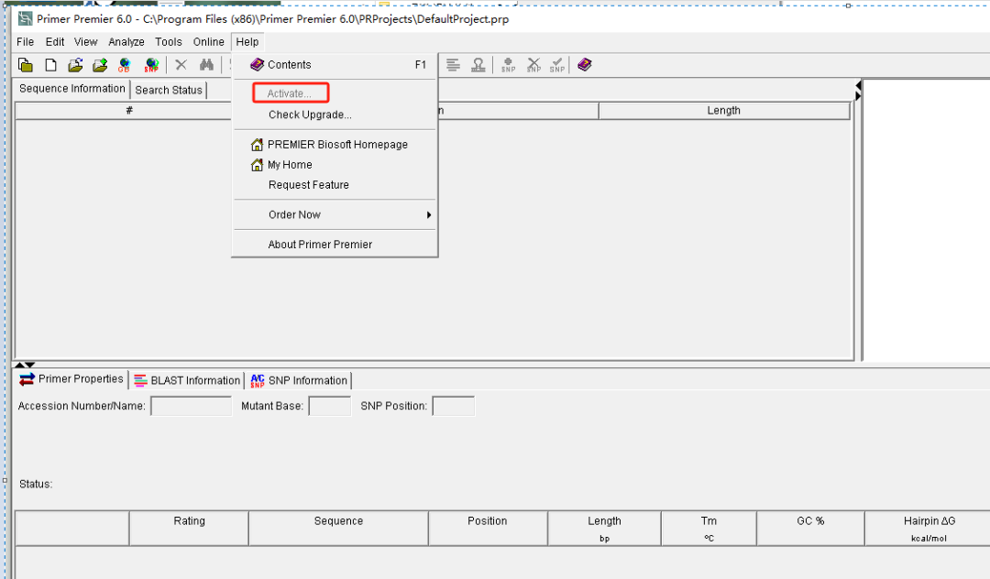
Task: Click the Rating column header
Action: click(189, 528)
